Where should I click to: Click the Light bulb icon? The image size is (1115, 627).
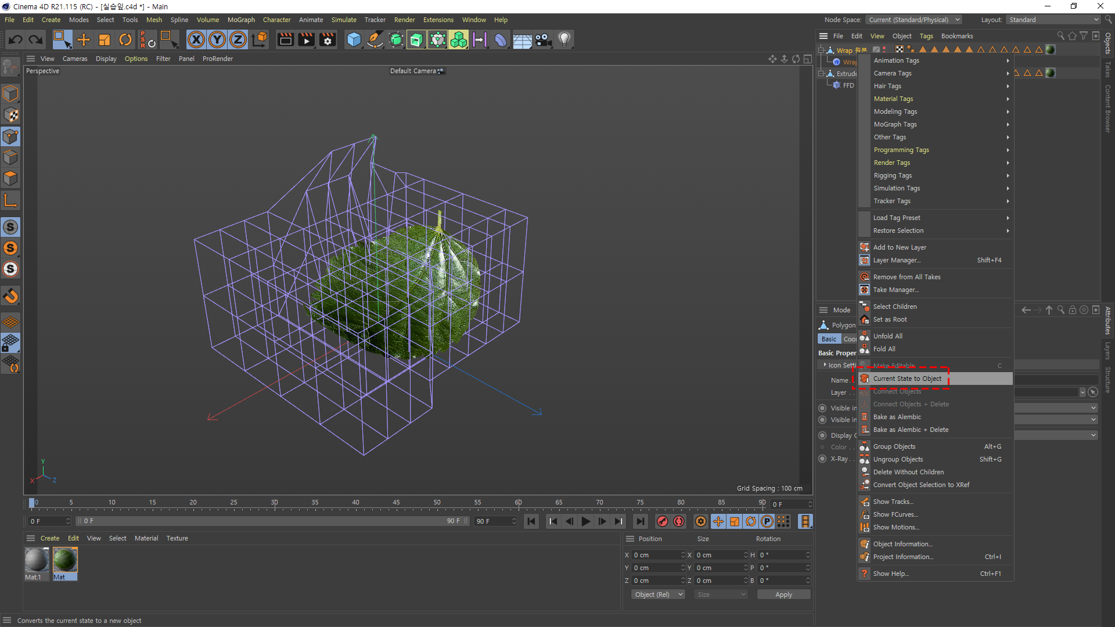564,39
